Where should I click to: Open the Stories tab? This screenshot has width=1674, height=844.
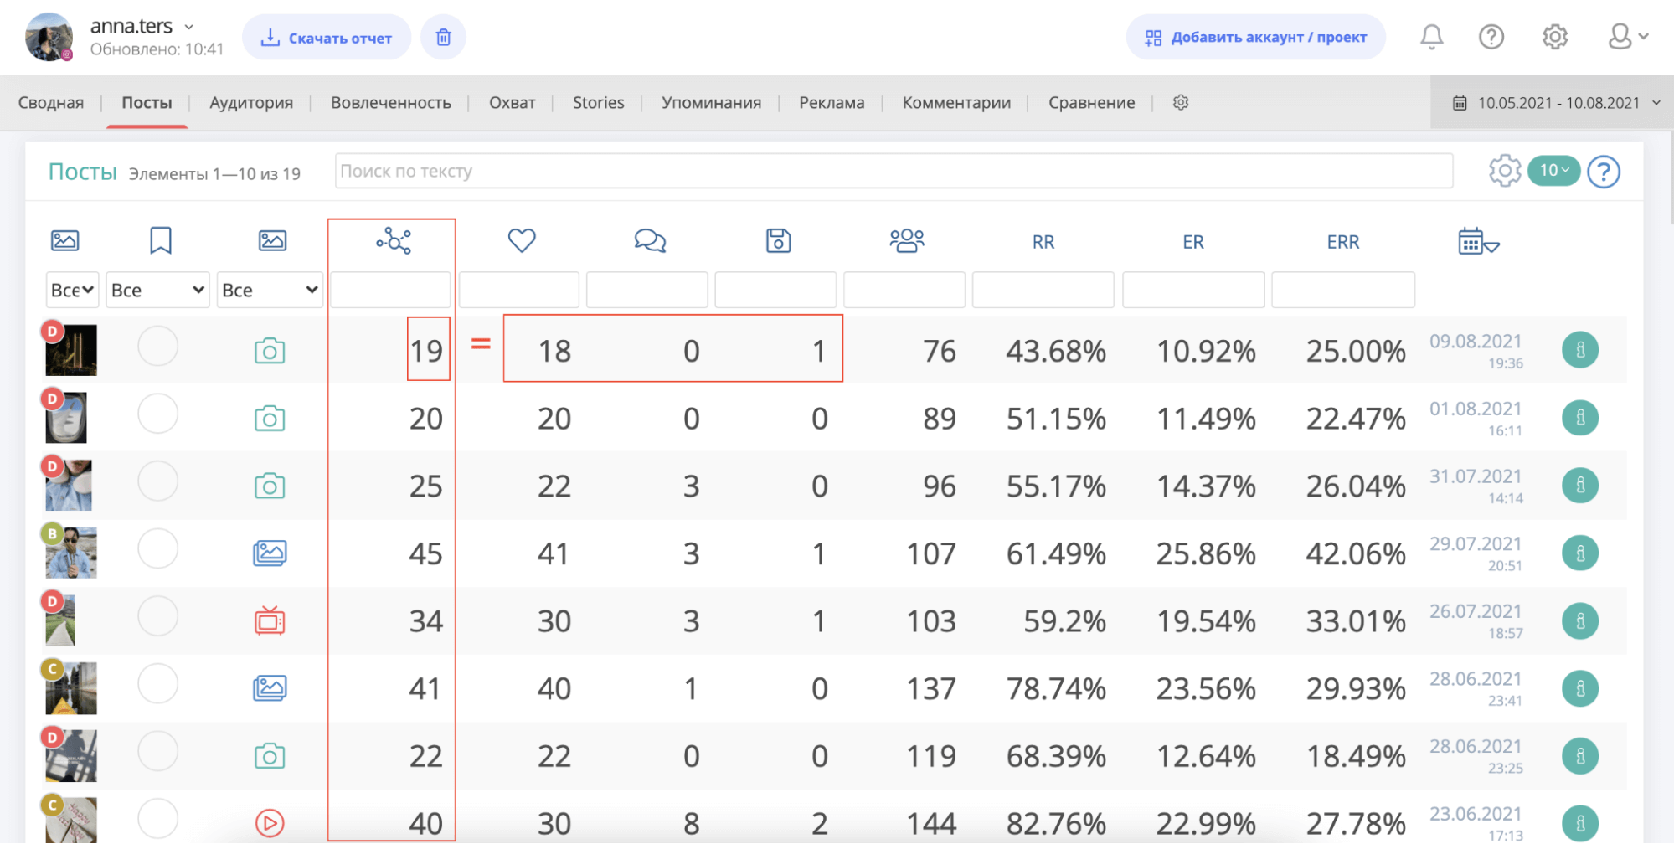(x=598, y=103)
